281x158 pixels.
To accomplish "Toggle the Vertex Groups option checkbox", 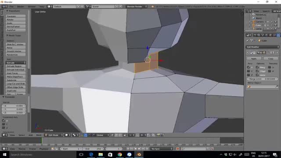I will (257, 75).
